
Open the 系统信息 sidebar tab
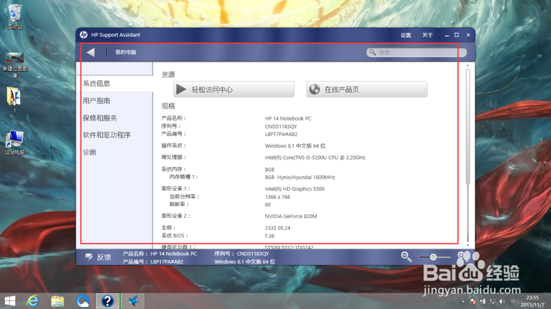coord(115,84)
